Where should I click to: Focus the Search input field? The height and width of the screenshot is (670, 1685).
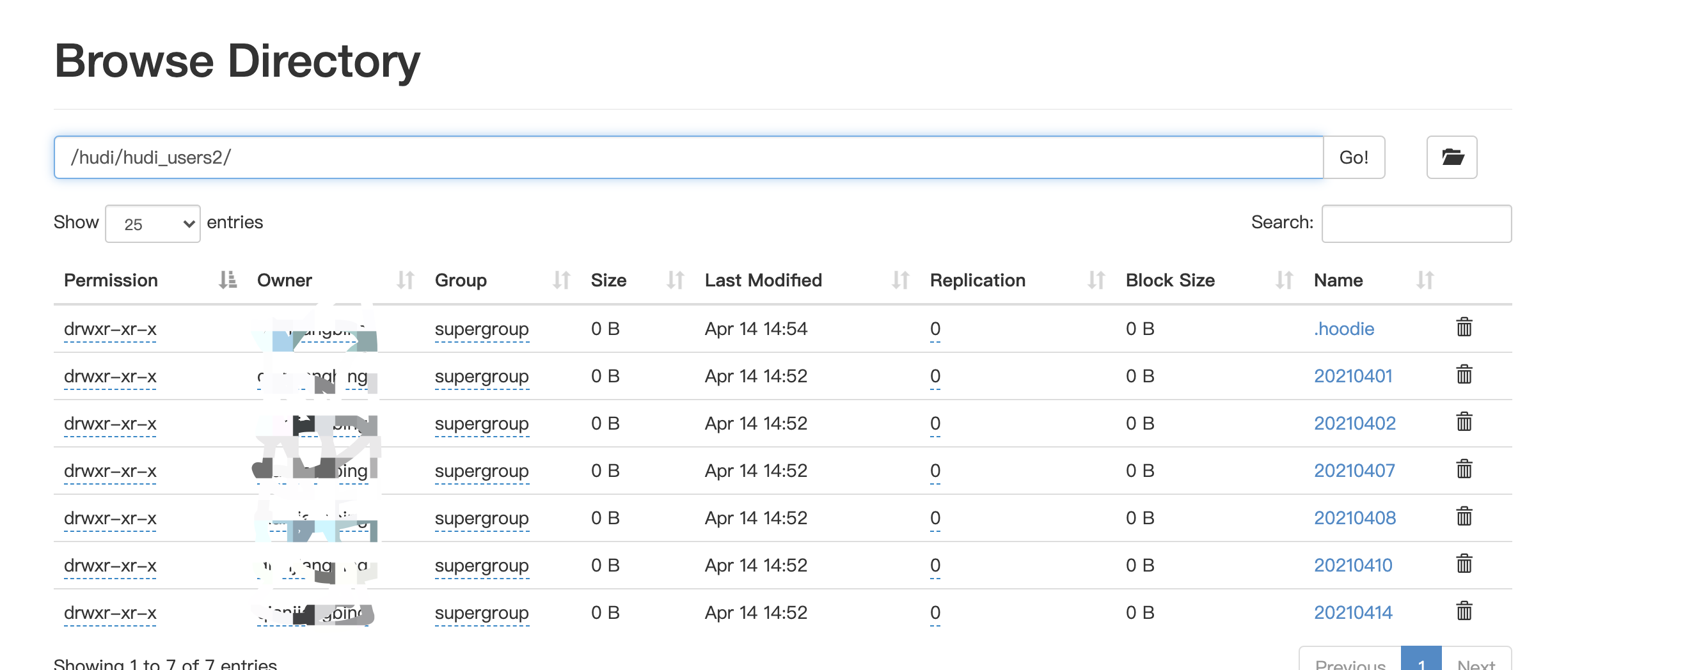(1416, 224)
